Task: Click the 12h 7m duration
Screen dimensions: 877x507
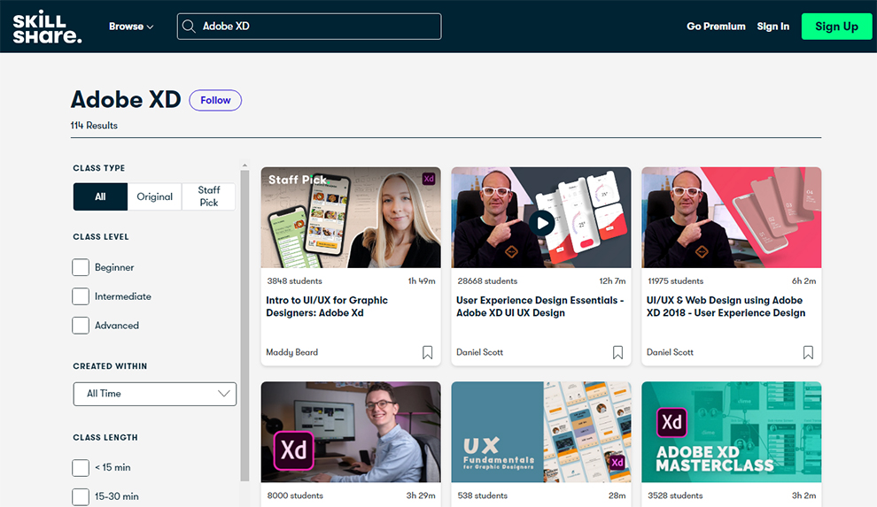Action: [x=612, y=280]
